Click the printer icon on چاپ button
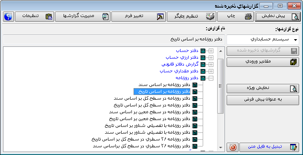This screenshot has width=303, height=155. click(248, 17)
